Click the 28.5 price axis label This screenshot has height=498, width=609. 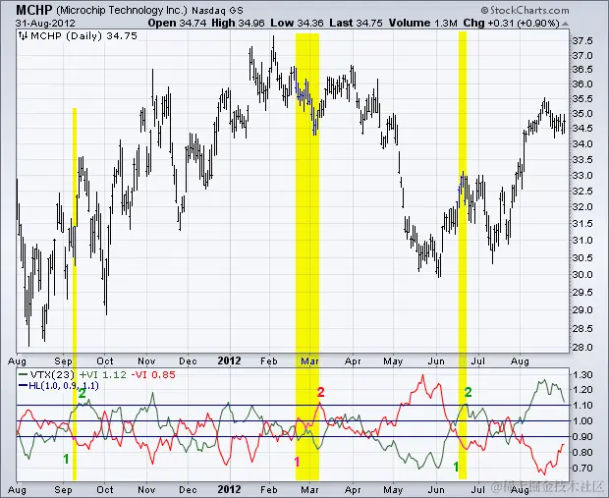coord(581,329)
